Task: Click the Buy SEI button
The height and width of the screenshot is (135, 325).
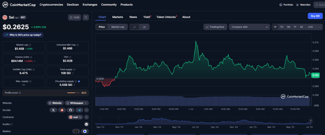Action: (315, 16)
